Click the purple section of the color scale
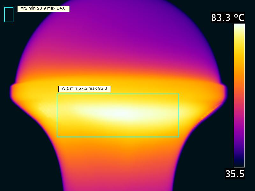255x191 pixels. (239, 131)
